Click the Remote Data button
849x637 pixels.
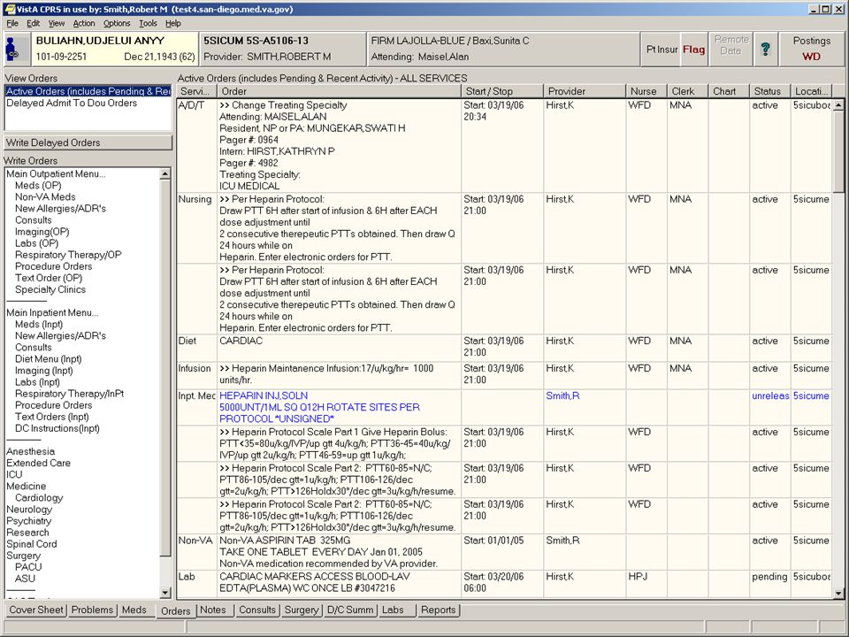point(731,50)
